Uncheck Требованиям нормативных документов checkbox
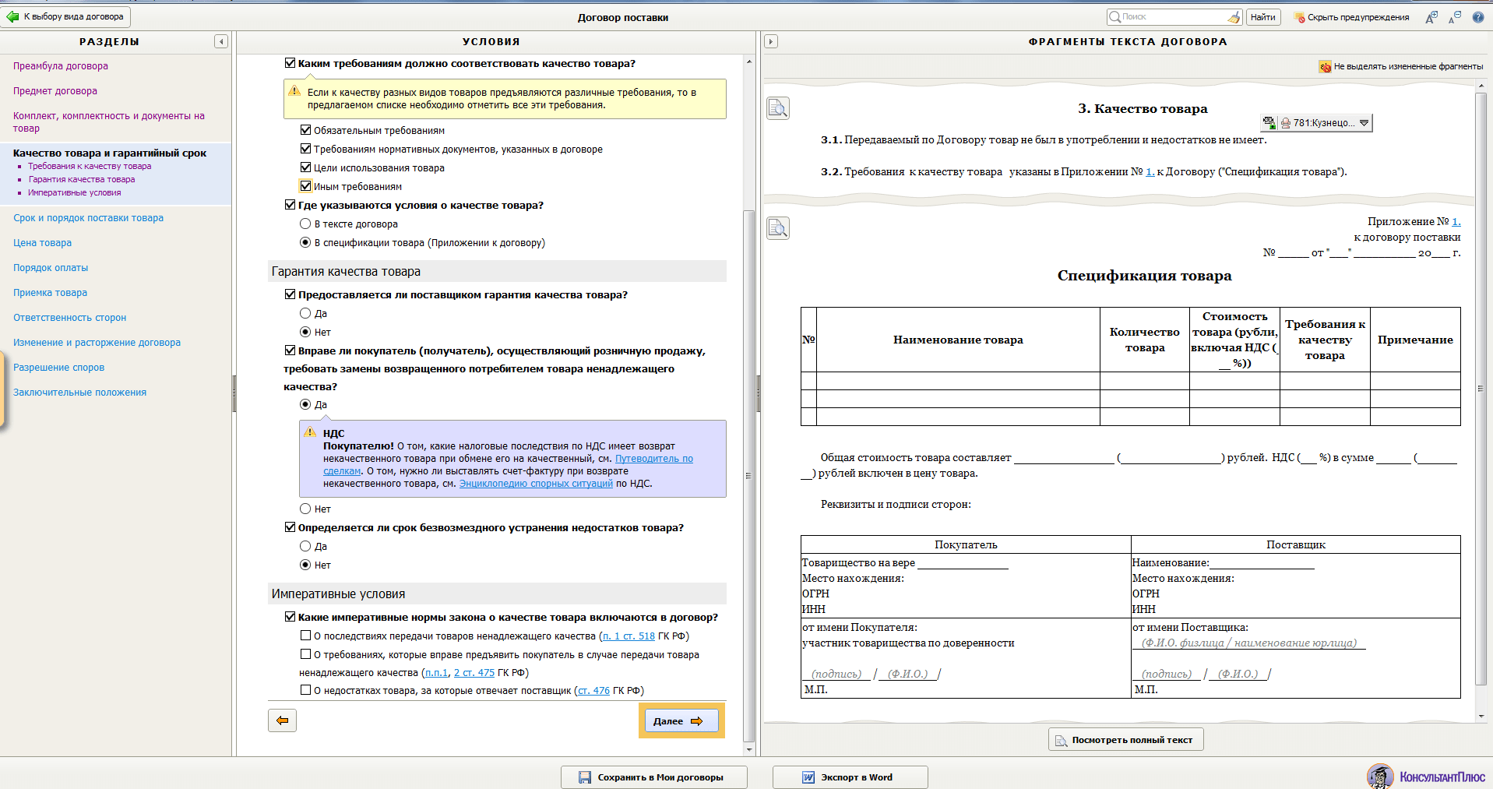1493x789 pixels. (x=306, y=149)
